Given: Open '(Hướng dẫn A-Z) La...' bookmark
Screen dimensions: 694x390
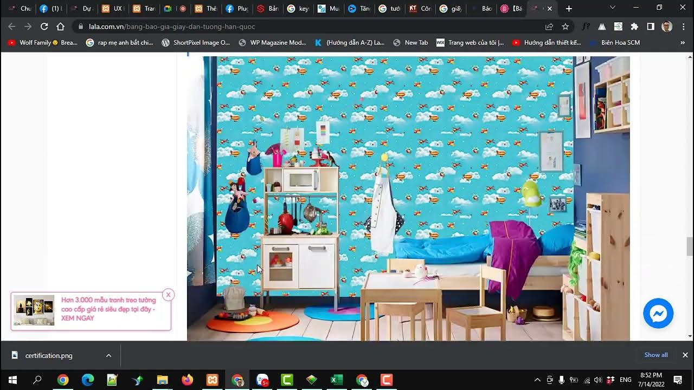Looking at the screenshot, I should tap(350, 42).
